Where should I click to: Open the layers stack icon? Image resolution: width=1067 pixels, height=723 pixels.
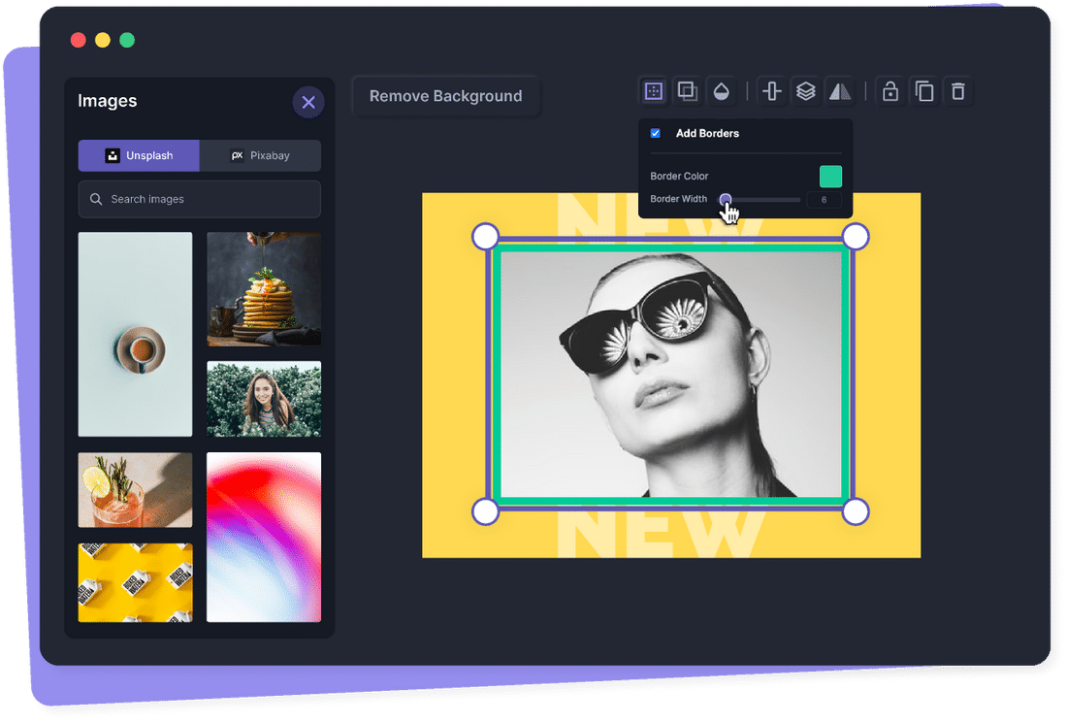(805, 91)
